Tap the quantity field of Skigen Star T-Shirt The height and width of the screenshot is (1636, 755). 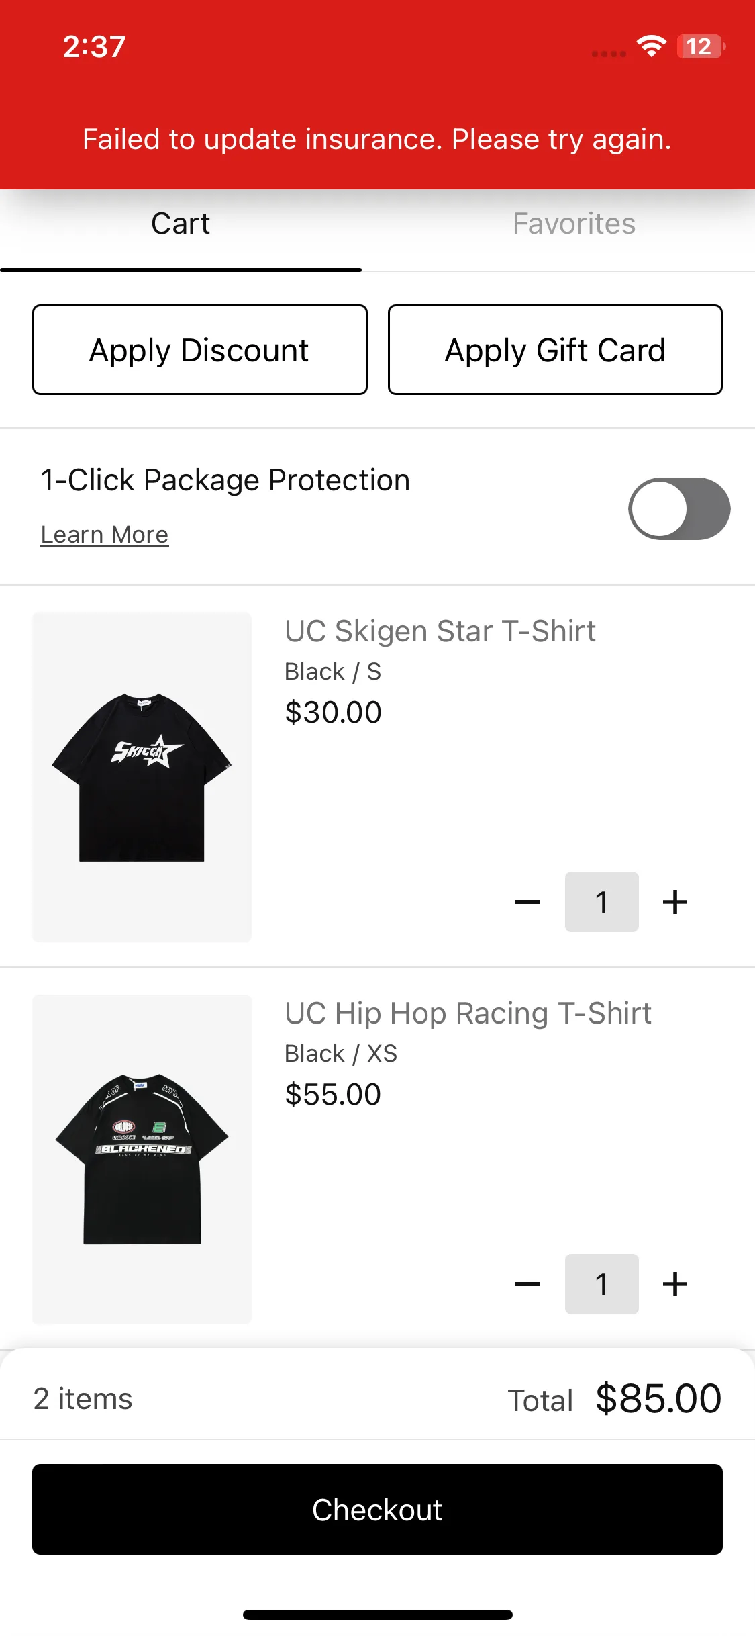click(601, 902)
